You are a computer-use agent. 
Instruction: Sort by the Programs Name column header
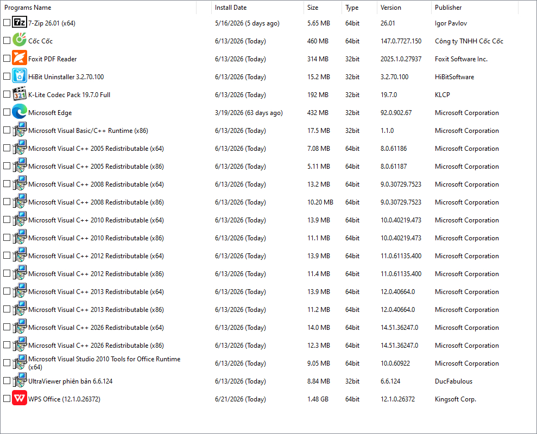[99, 8]
